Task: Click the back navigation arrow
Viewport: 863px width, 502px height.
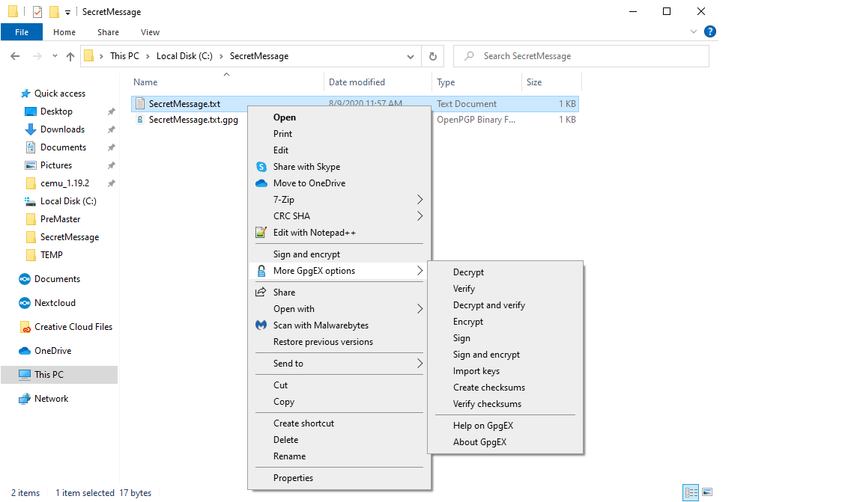Action: click(x=15, y=55)
